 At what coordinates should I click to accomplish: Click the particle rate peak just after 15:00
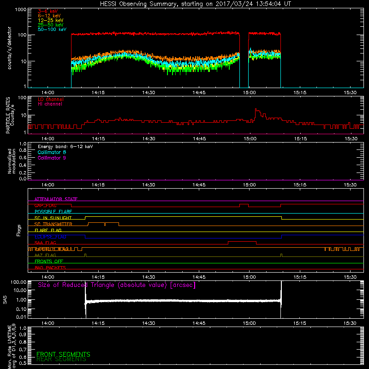pos(256,109)
